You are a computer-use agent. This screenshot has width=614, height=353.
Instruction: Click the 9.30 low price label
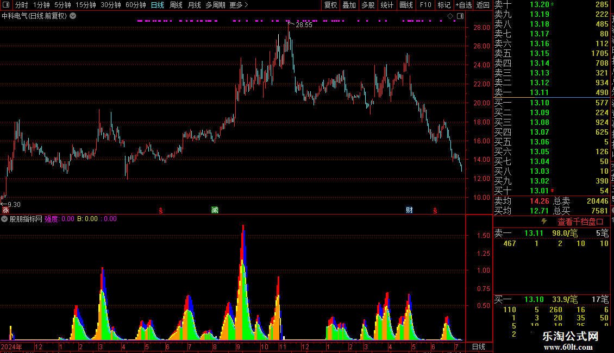(14, 204)
